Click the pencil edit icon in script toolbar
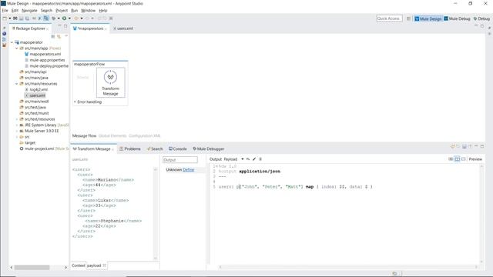 pos(254,159)
